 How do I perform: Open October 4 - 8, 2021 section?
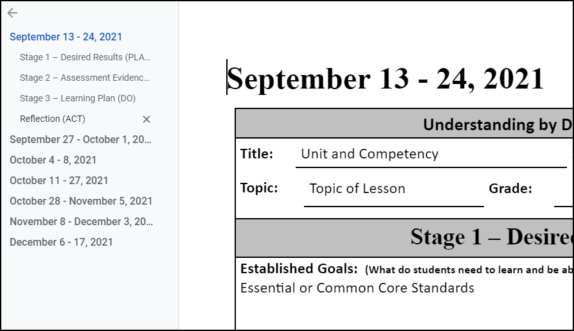click(x=53, y=160)
